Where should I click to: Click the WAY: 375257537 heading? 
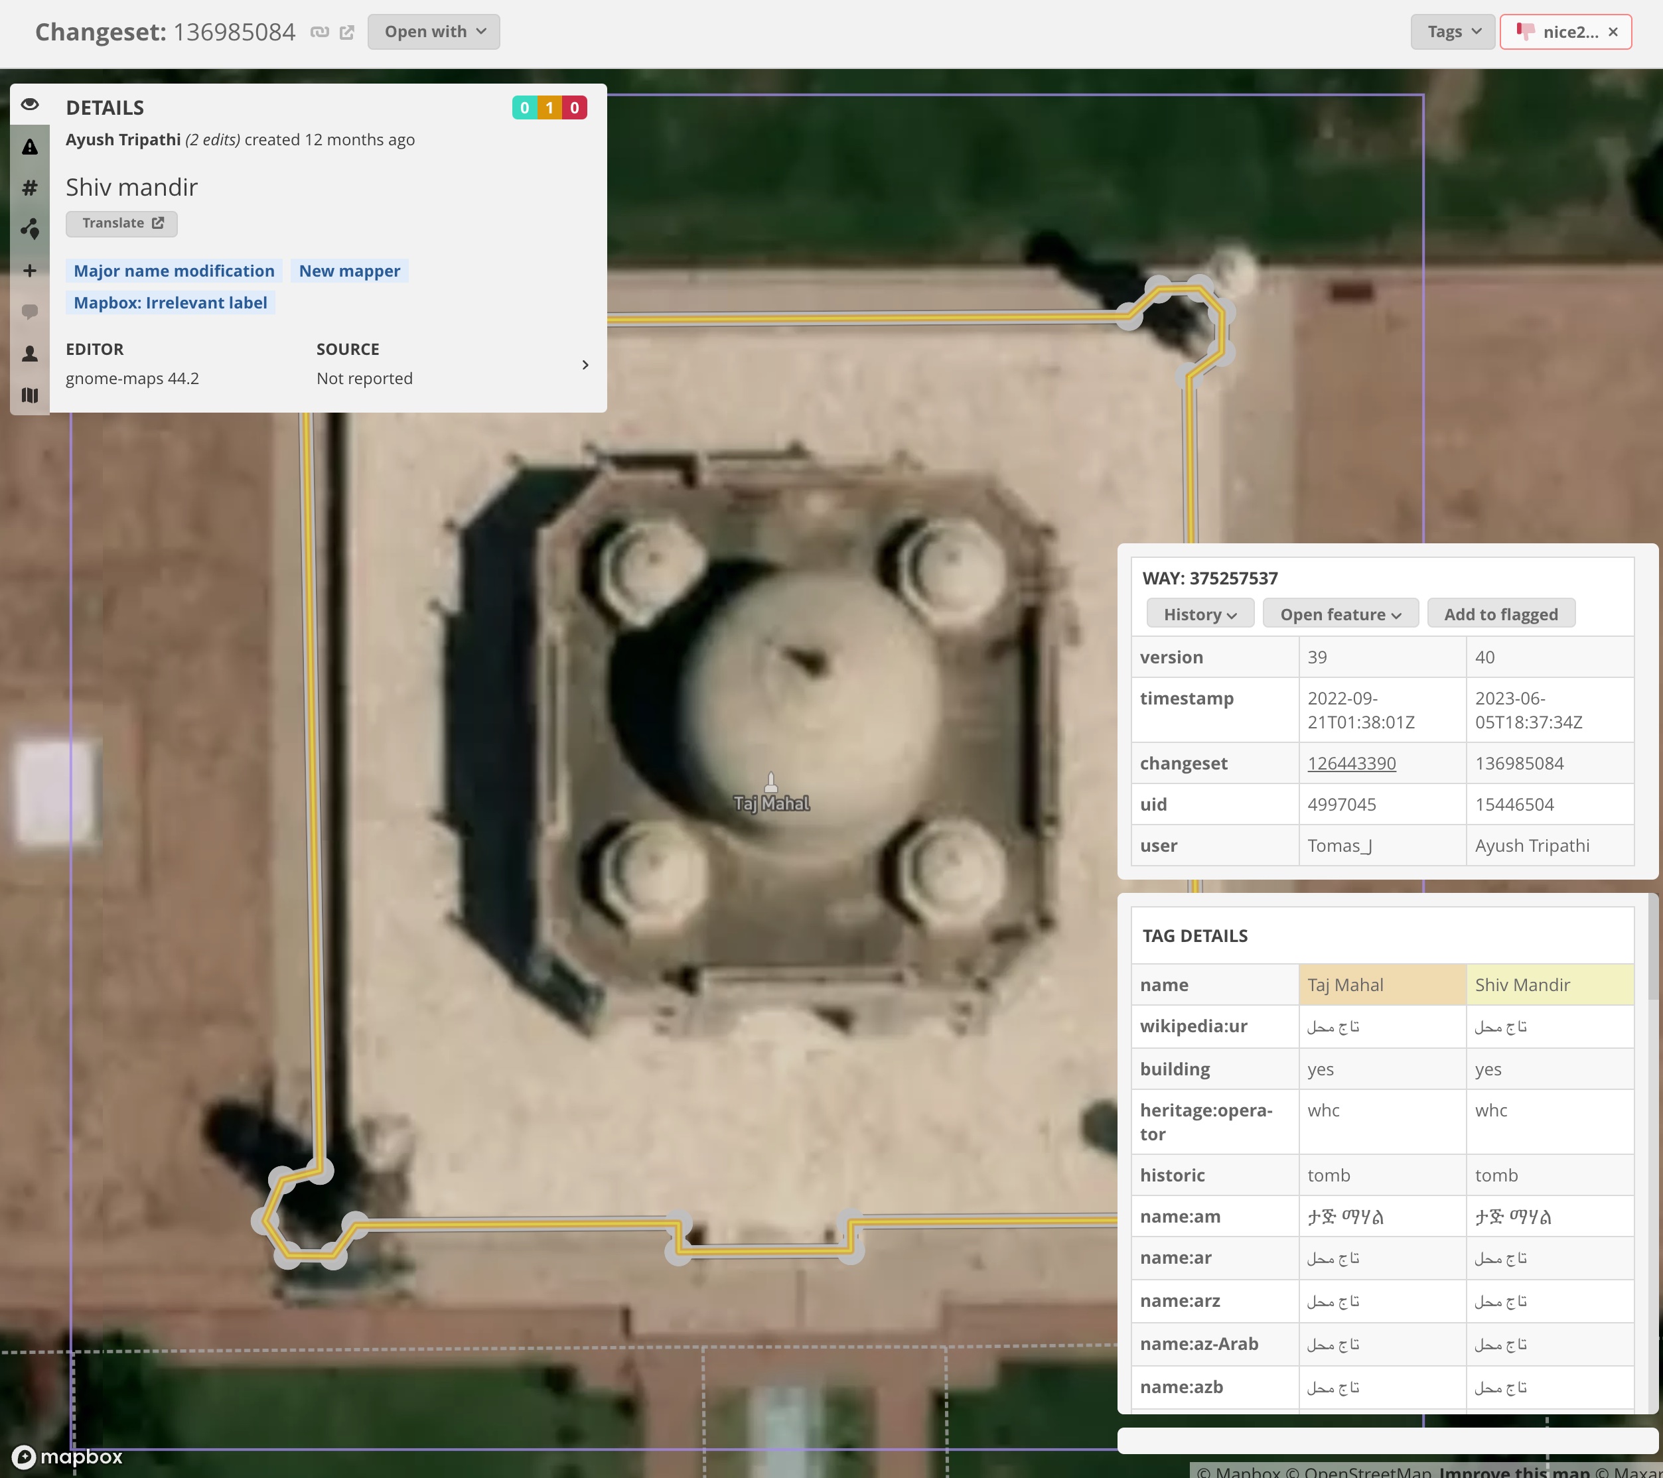1210,578
